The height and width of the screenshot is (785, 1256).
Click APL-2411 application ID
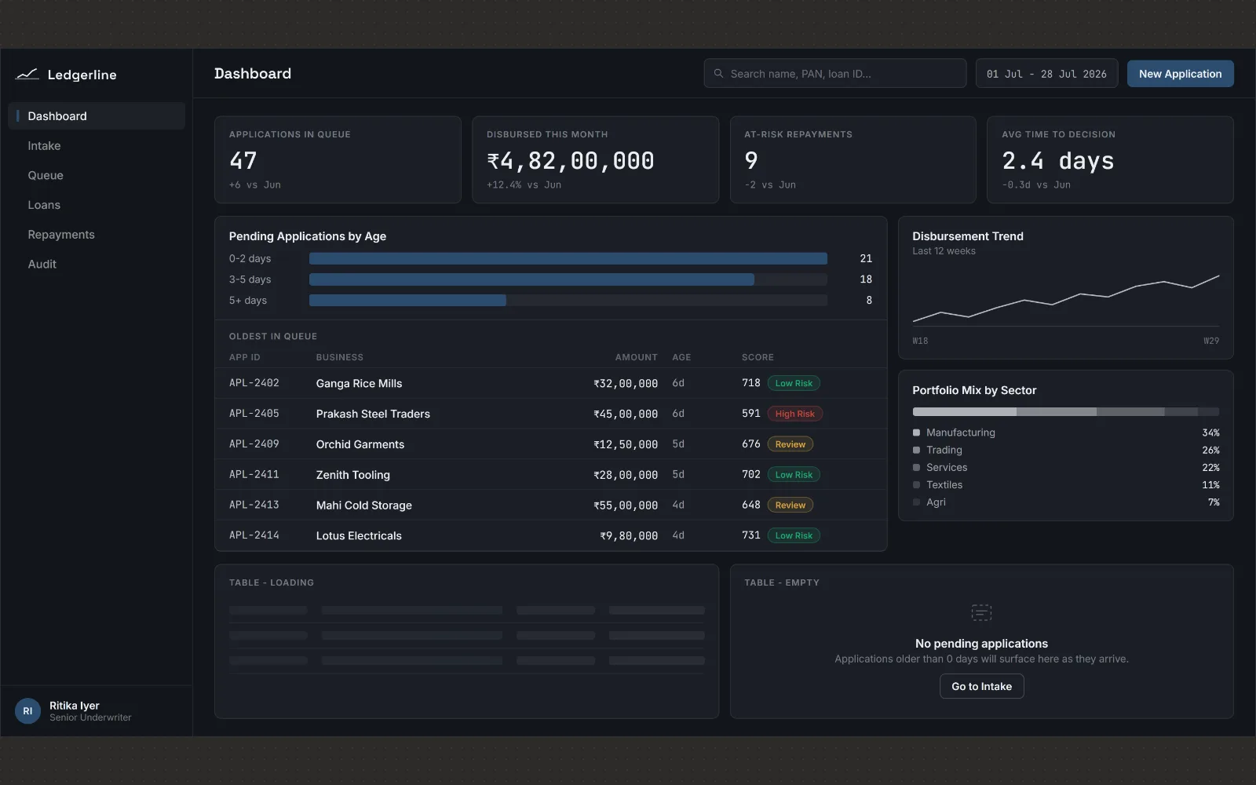tap(254, 475)
